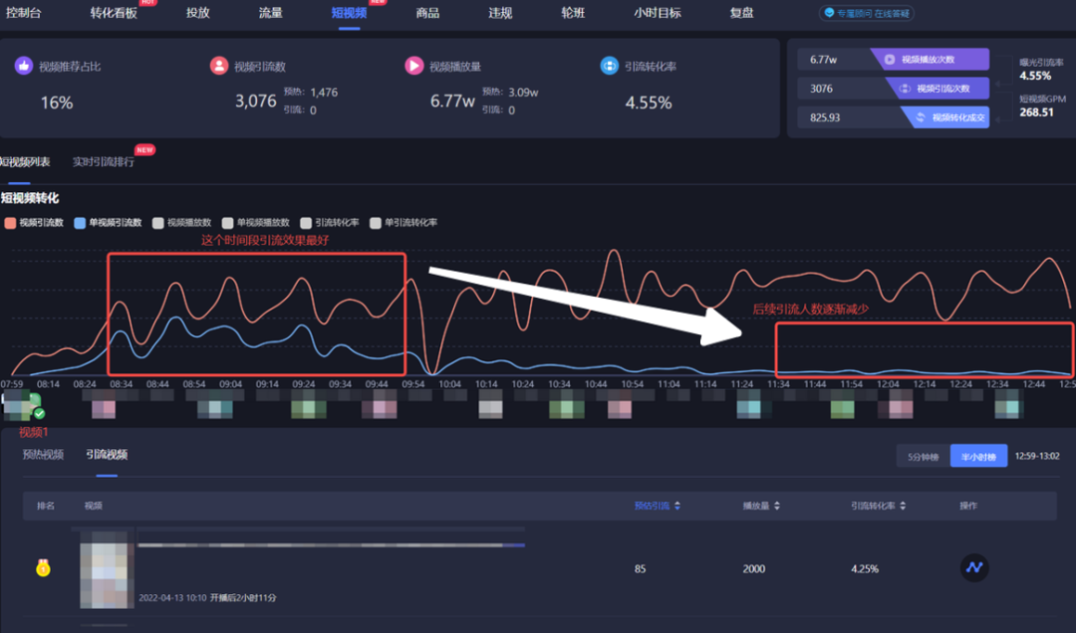
Task: Click the trend chart icon in 操作 column
Action: point(973,568)
